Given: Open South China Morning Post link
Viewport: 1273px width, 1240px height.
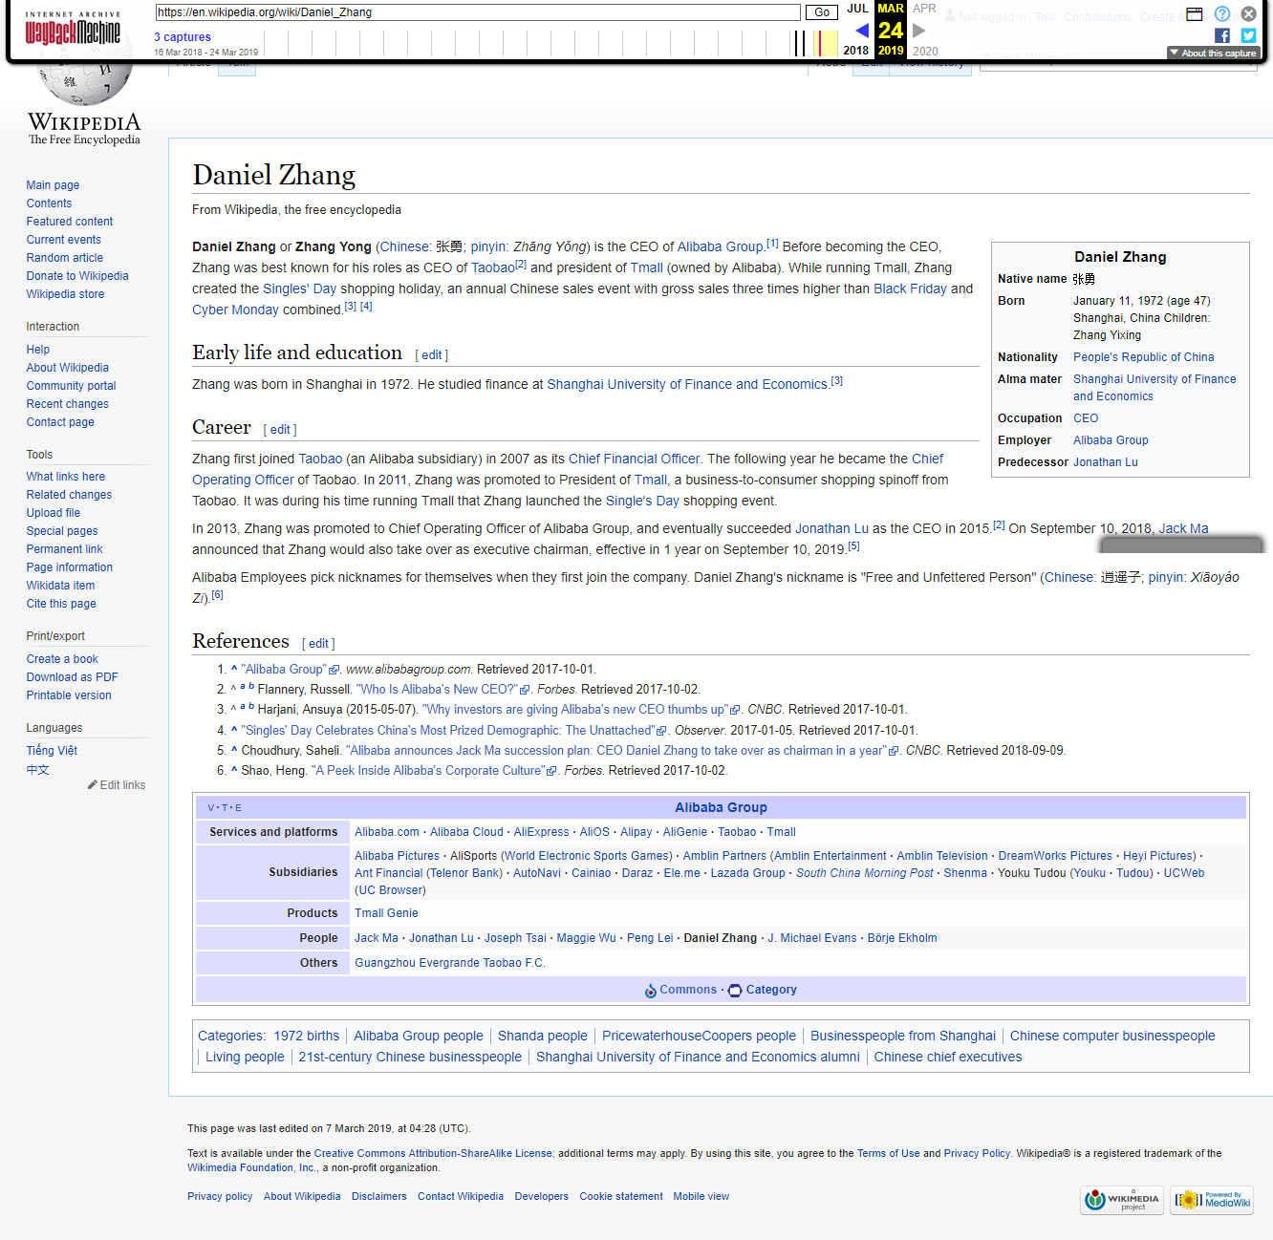Looking at the screenshot, I should point(865,873).
